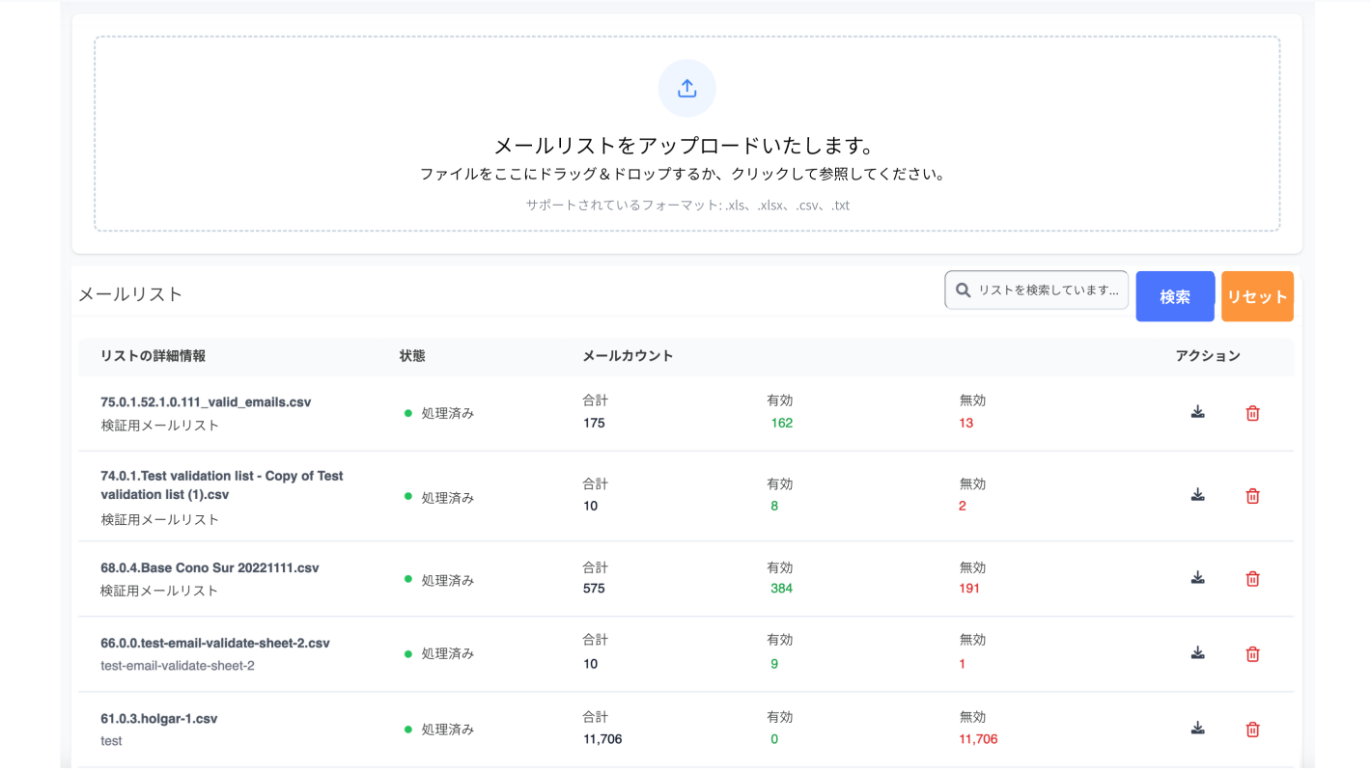Viewport: 1371px width, 772px height.
Task: Click the upload arrow icon
Action: [686, 89]
